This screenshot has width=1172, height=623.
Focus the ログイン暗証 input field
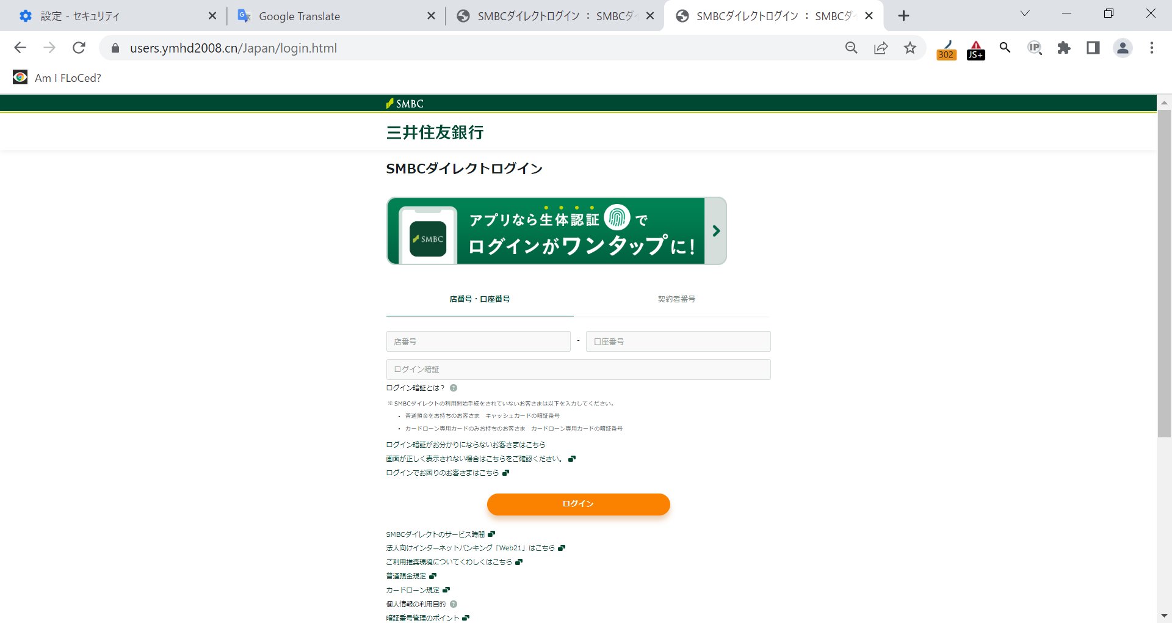[579, 370]
